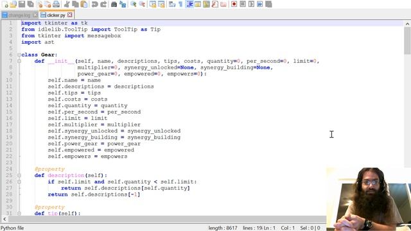Print the document using the printer icon
411x231 pixels.
point(56,4)
